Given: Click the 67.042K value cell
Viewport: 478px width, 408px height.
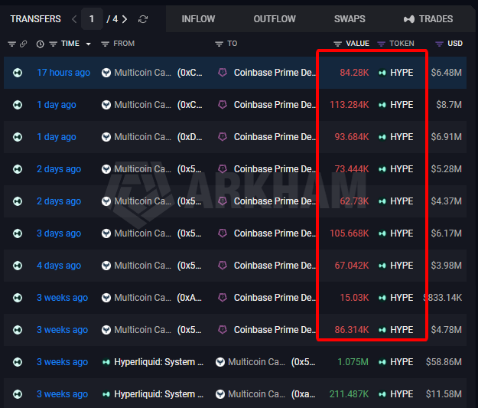Looking at the screenshot, I should coord(352,266).
